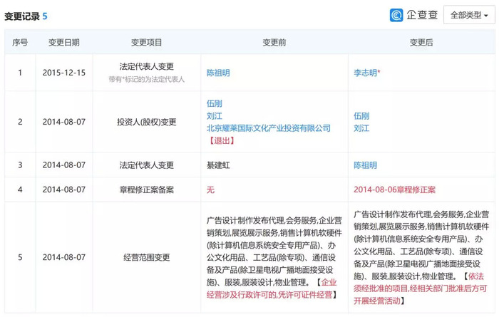Click 伍刚 in the 变更后 column
Viewport: 499px width, 317px height.
(x=361, y=115)
